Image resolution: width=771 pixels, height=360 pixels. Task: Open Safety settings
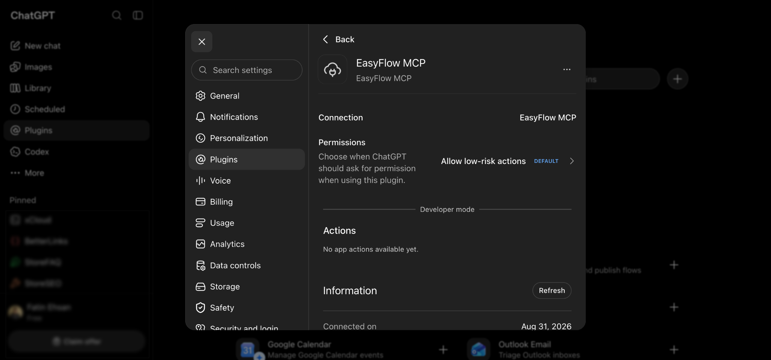click(247, 308)
